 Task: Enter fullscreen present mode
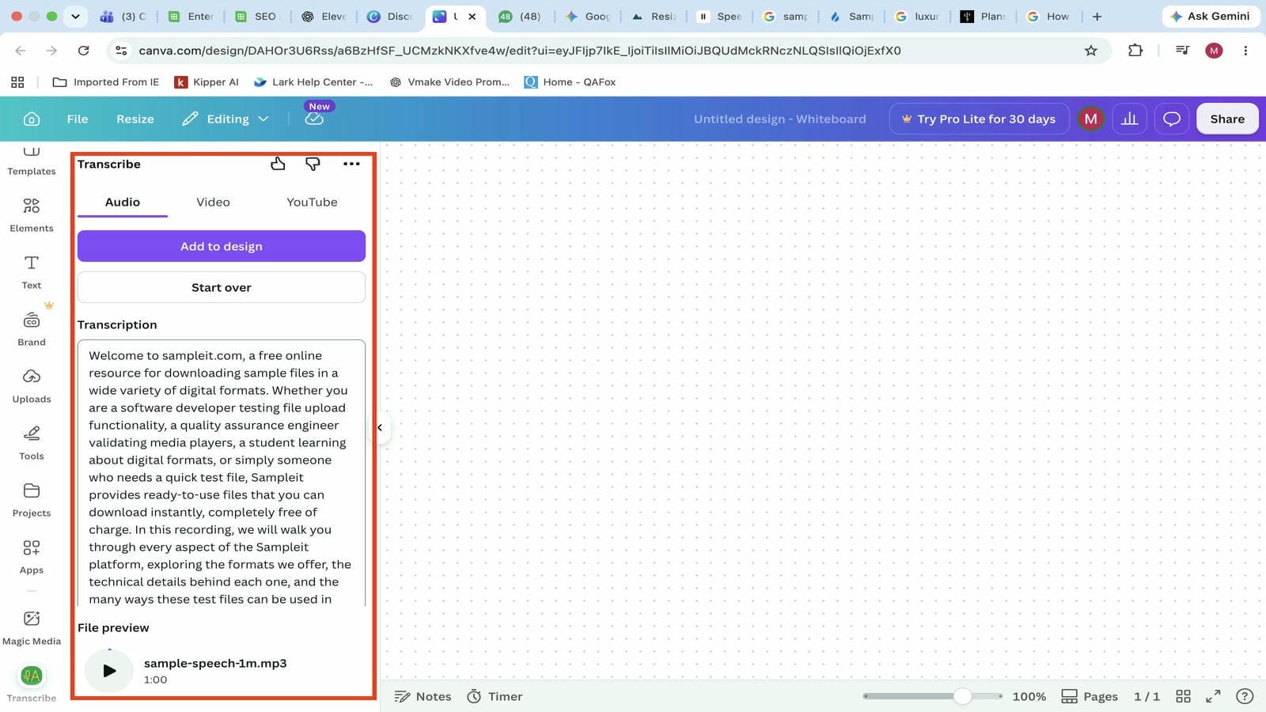[1213, 696]
